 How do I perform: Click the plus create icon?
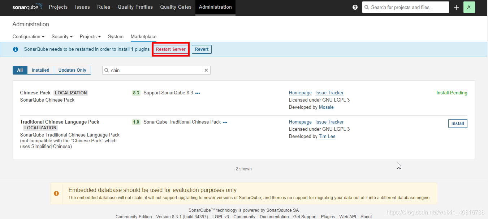click(456, 7)
